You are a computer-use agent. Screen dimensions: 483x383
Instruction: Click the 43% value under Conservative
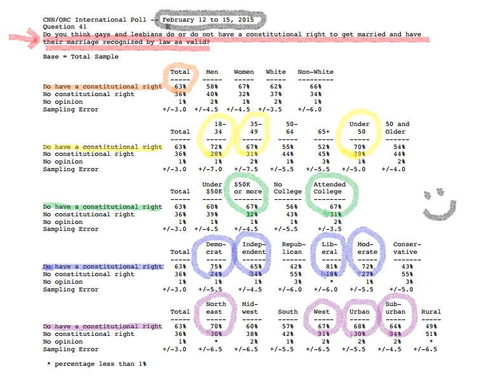[407, 267]
